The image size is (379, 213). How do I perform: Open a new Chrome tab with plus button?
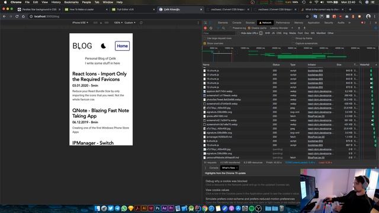point(350,9)
